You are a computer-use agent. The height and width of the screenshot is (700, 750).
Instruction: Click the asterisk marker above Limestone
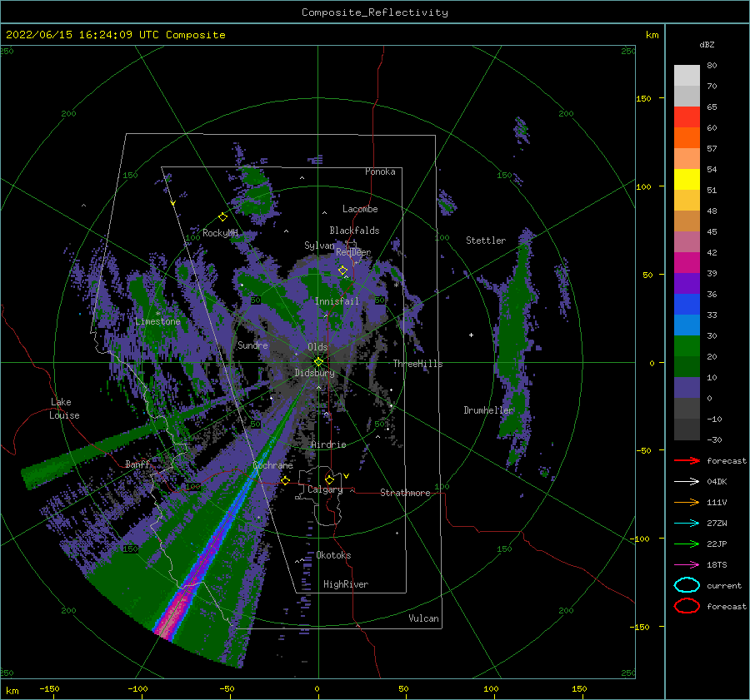pyautogui.click(x=157, y=314)
